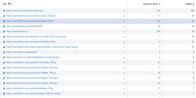
Task: Expand the internetaukcion row arrow
Action: (x=124, y=11)
